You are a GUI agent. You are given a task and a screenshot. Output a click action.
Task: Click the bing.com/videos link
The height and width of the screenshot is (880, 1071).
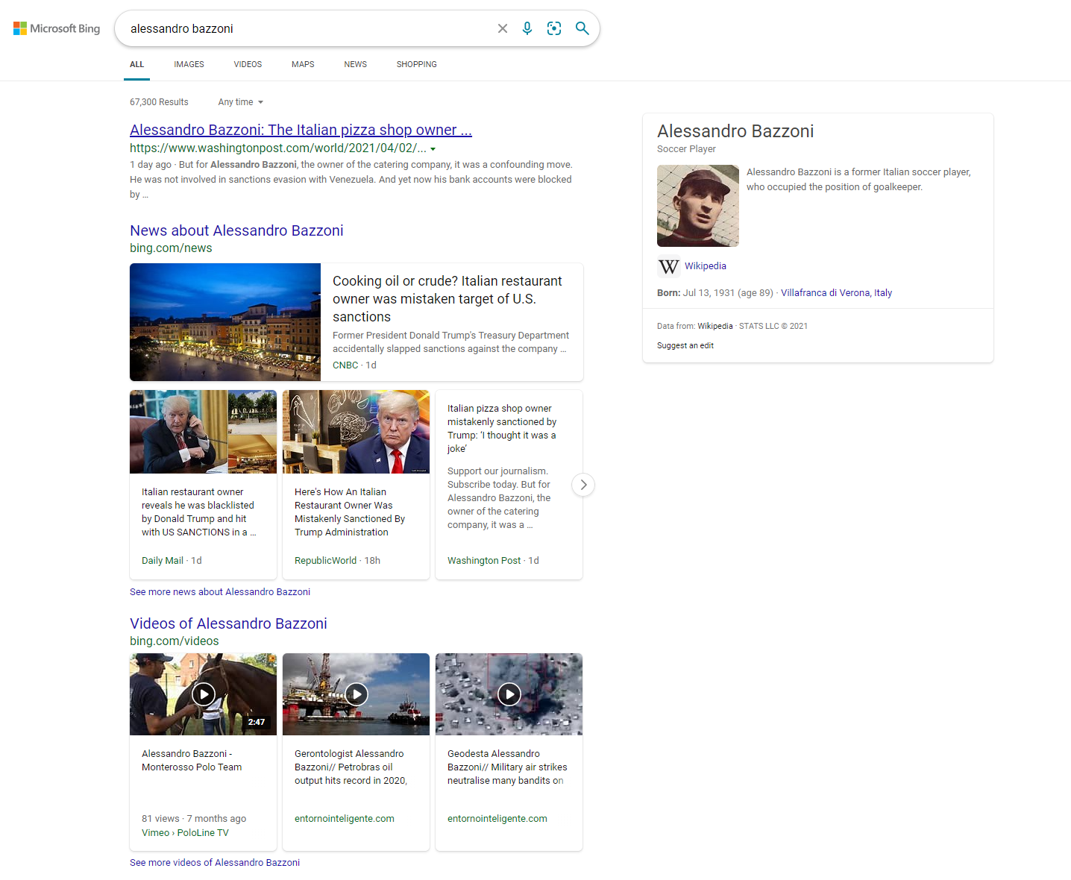click(175, 641)
